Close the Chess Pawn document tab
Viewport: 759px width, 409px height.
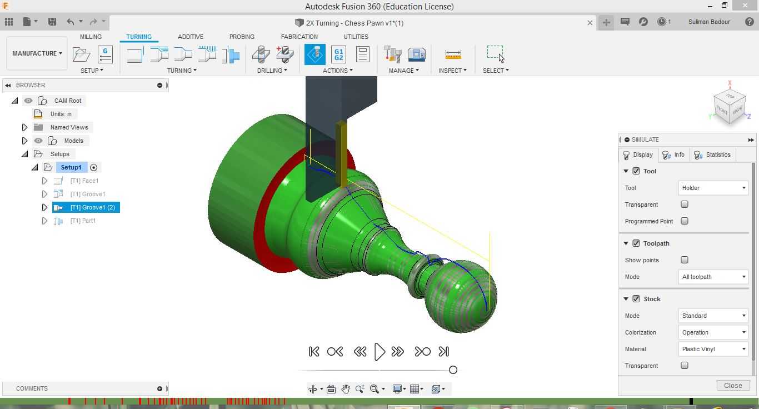590,23
